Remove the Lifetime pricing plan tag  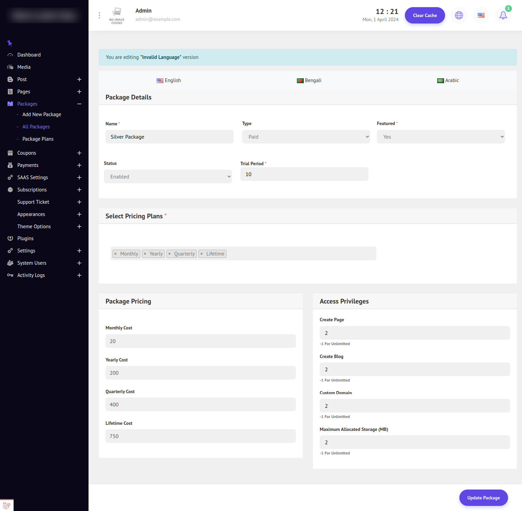tap(202, 254)
